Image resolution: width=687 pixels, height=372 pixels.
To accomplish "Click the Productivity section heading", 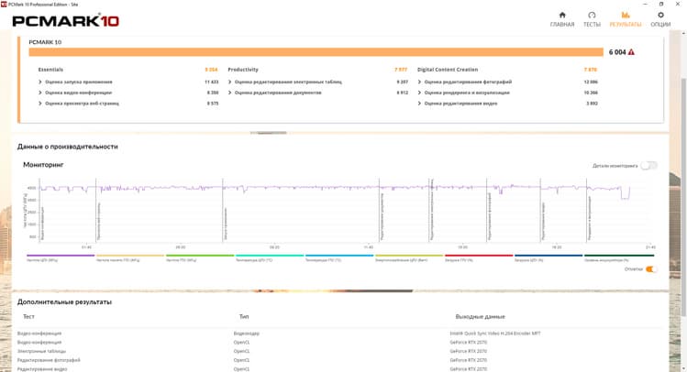I will pyautogui.click(x=243, y=70).
